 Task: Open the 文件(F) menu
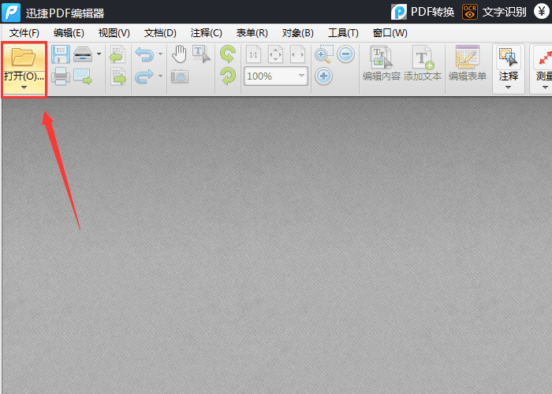coord(24,33)
